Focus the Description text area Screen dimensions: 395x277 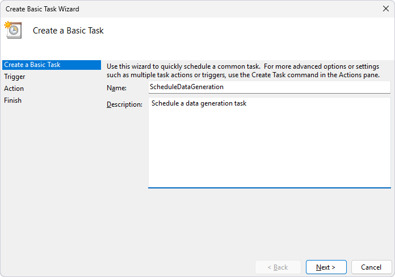tap(270, 142)
